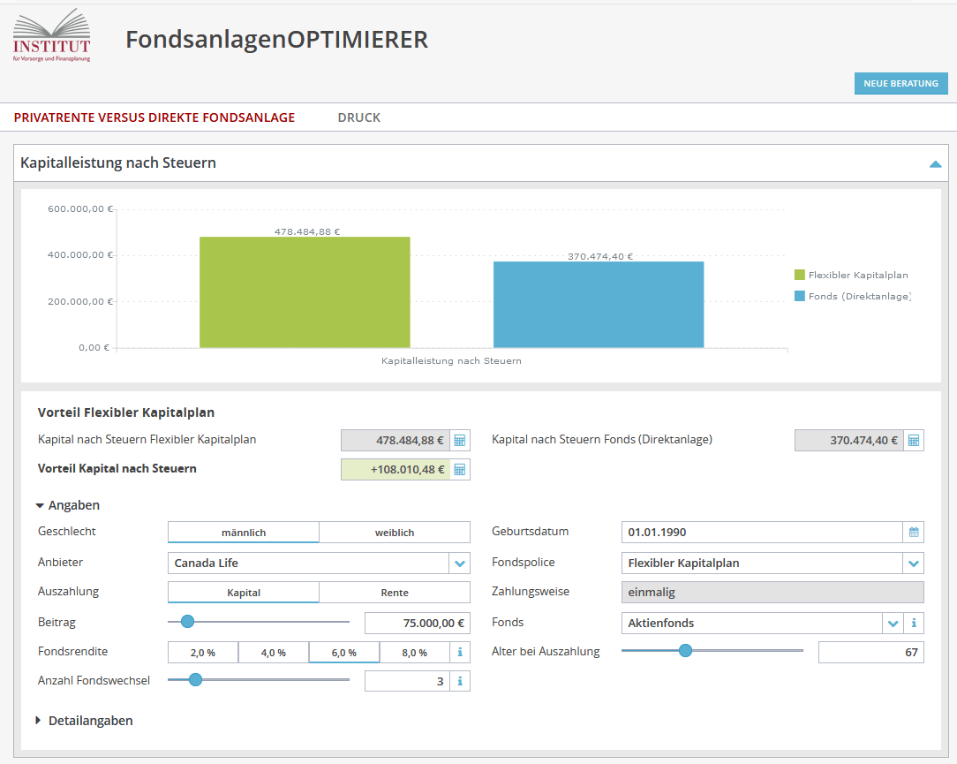Image resolution: width=957 pixels, height=764 pixels.
Task: Open info for Anzahl Fondswechsel
Action: 460,680
